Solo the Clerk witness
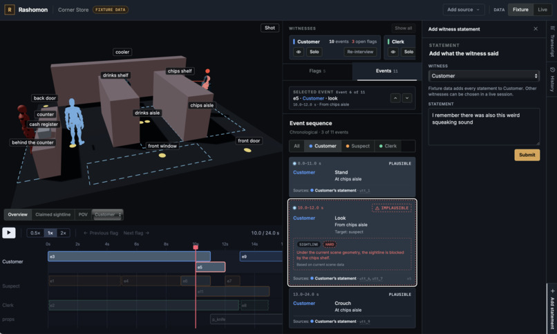 (x=408, y=52)
